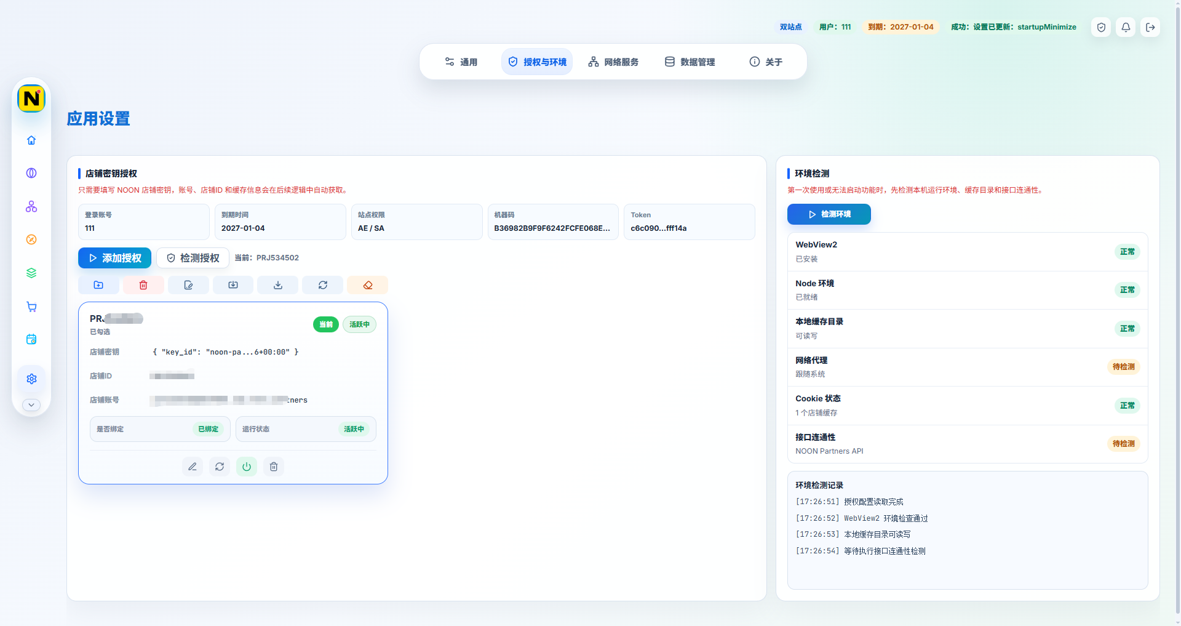Open the 数据管理 tab

[690, 62]
